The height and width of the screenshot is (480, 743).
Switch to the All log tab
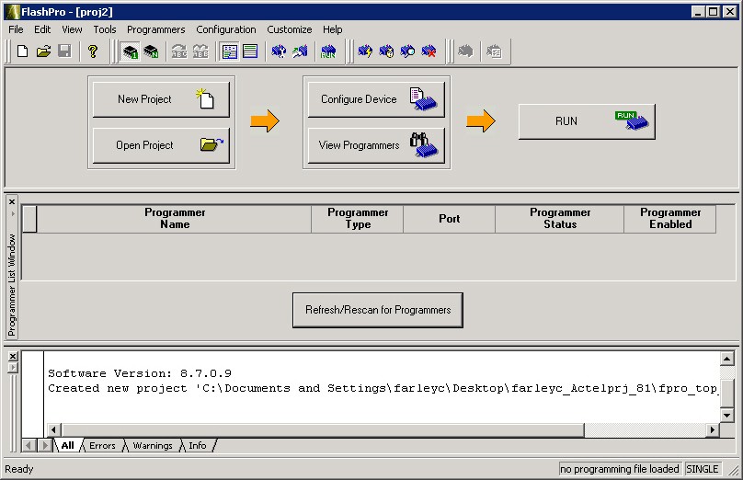click(x=68, y=445)
